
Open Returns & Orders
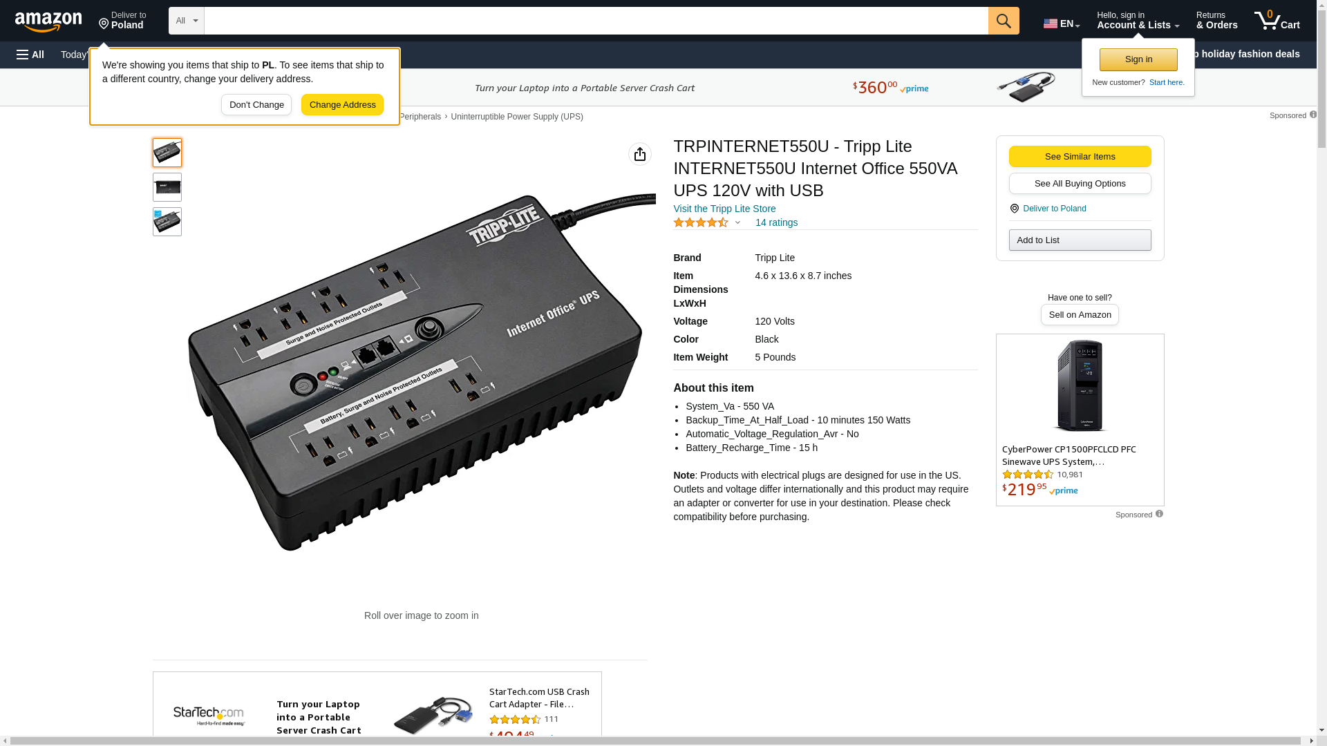pos(1216,21)
